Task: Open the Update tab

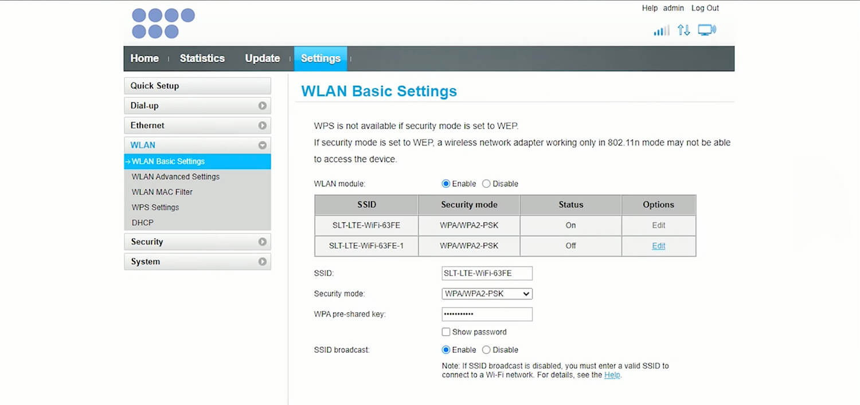Action: tap(262, 58)
